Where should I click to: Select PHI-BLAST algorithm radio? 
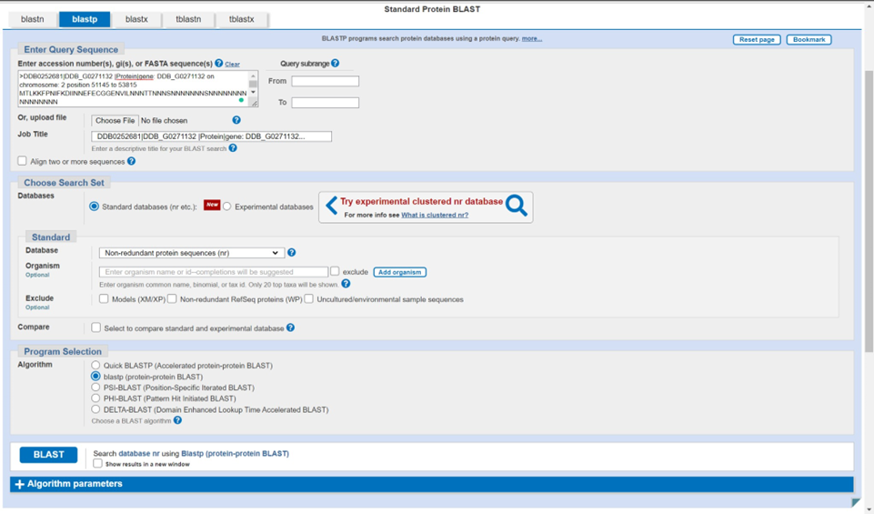[x=95, y=398]
